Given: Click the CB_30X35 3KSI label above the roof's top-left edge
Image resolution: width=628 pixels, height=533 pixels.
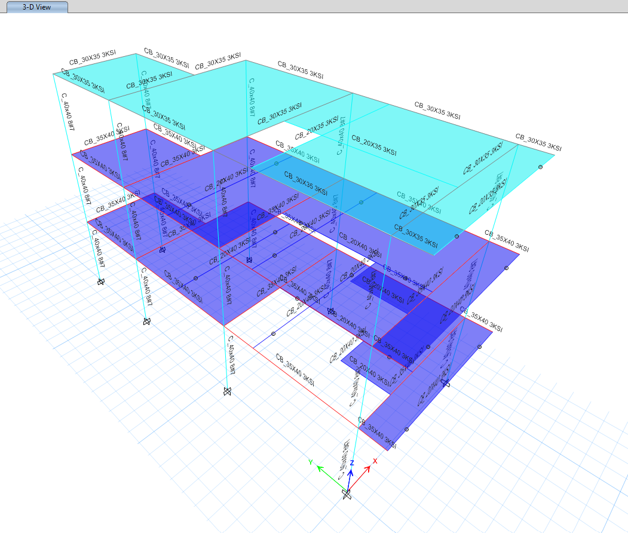Looking at the screenshot, I should tap(93, 57).
